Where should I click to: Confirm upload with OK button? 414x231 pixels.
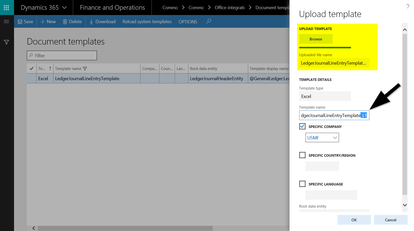(x=354, y=220)
